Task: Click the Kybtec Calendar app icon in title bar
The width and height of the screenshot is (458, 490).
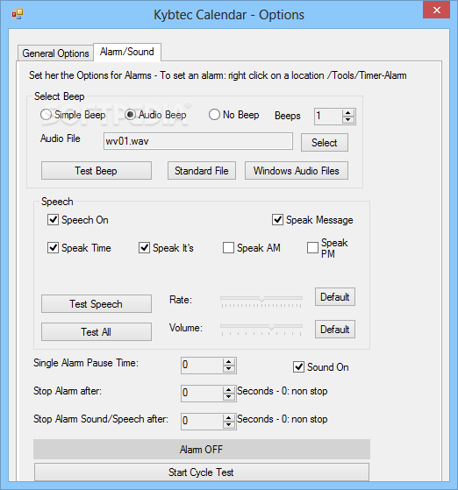Action: click(x=18, y=14)
